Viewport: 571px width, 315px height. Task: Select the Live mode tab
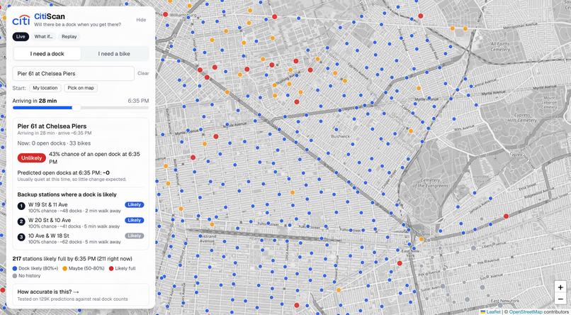pos(21,36)
